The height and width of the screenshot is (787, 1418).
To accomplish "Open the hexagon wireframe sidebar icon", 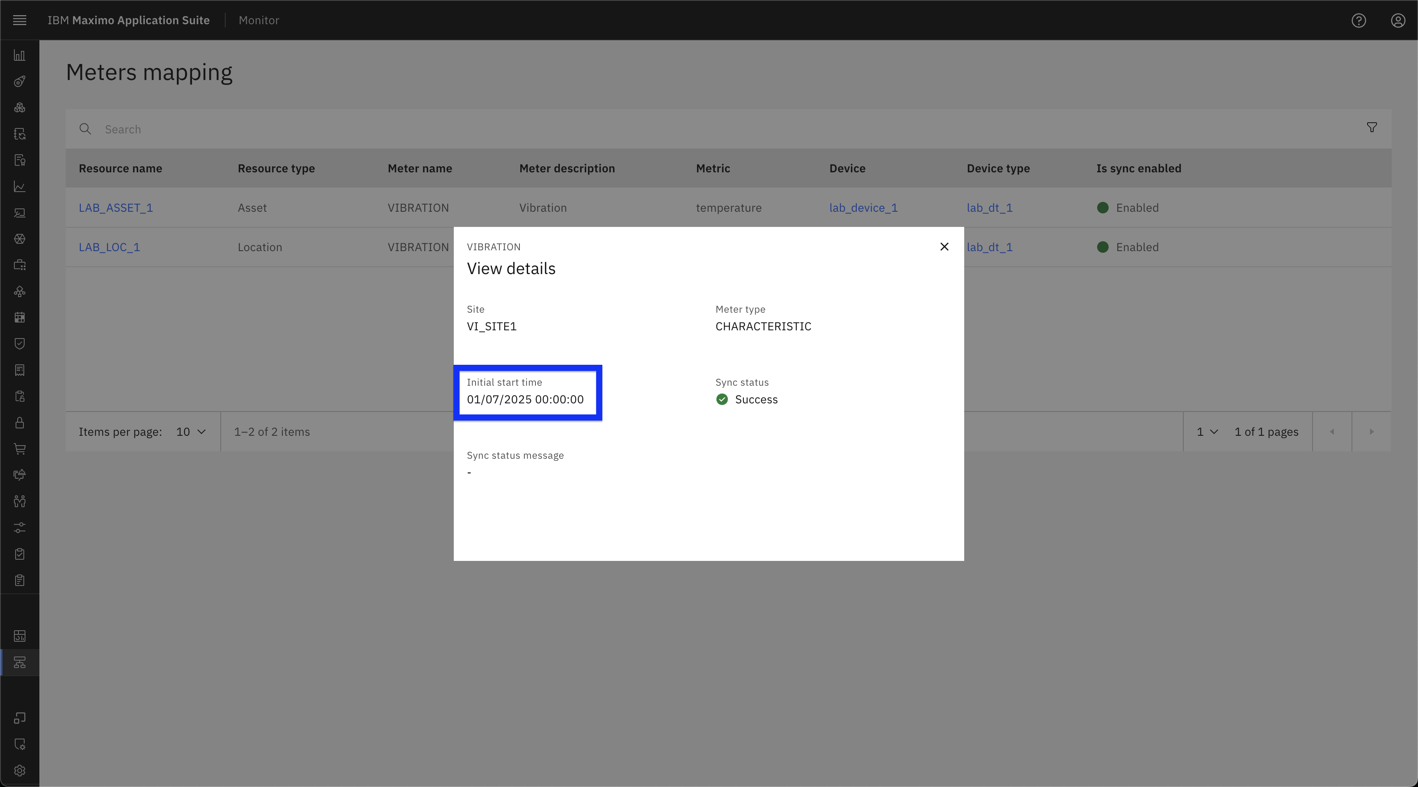I will 20,239.
